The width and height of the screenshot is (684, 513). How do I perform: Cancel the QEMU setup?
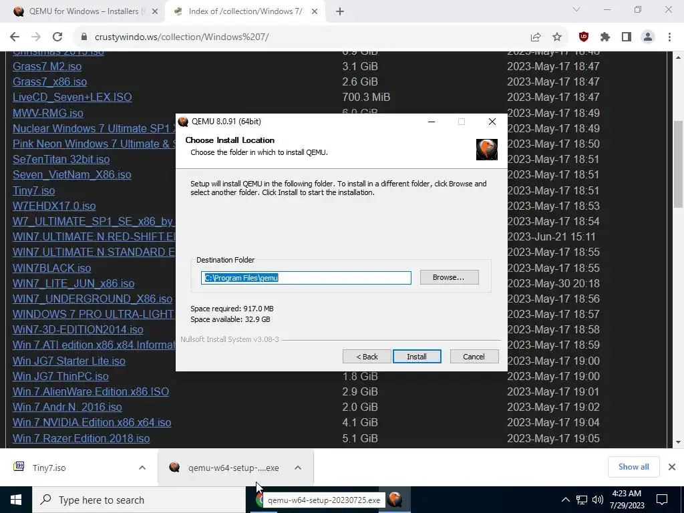pyautogui.click(x=474, y=357)
